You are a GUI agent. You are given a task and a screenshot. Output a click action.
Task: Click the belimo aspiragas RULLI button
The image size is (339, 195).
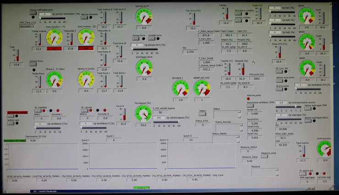[308, 121]
